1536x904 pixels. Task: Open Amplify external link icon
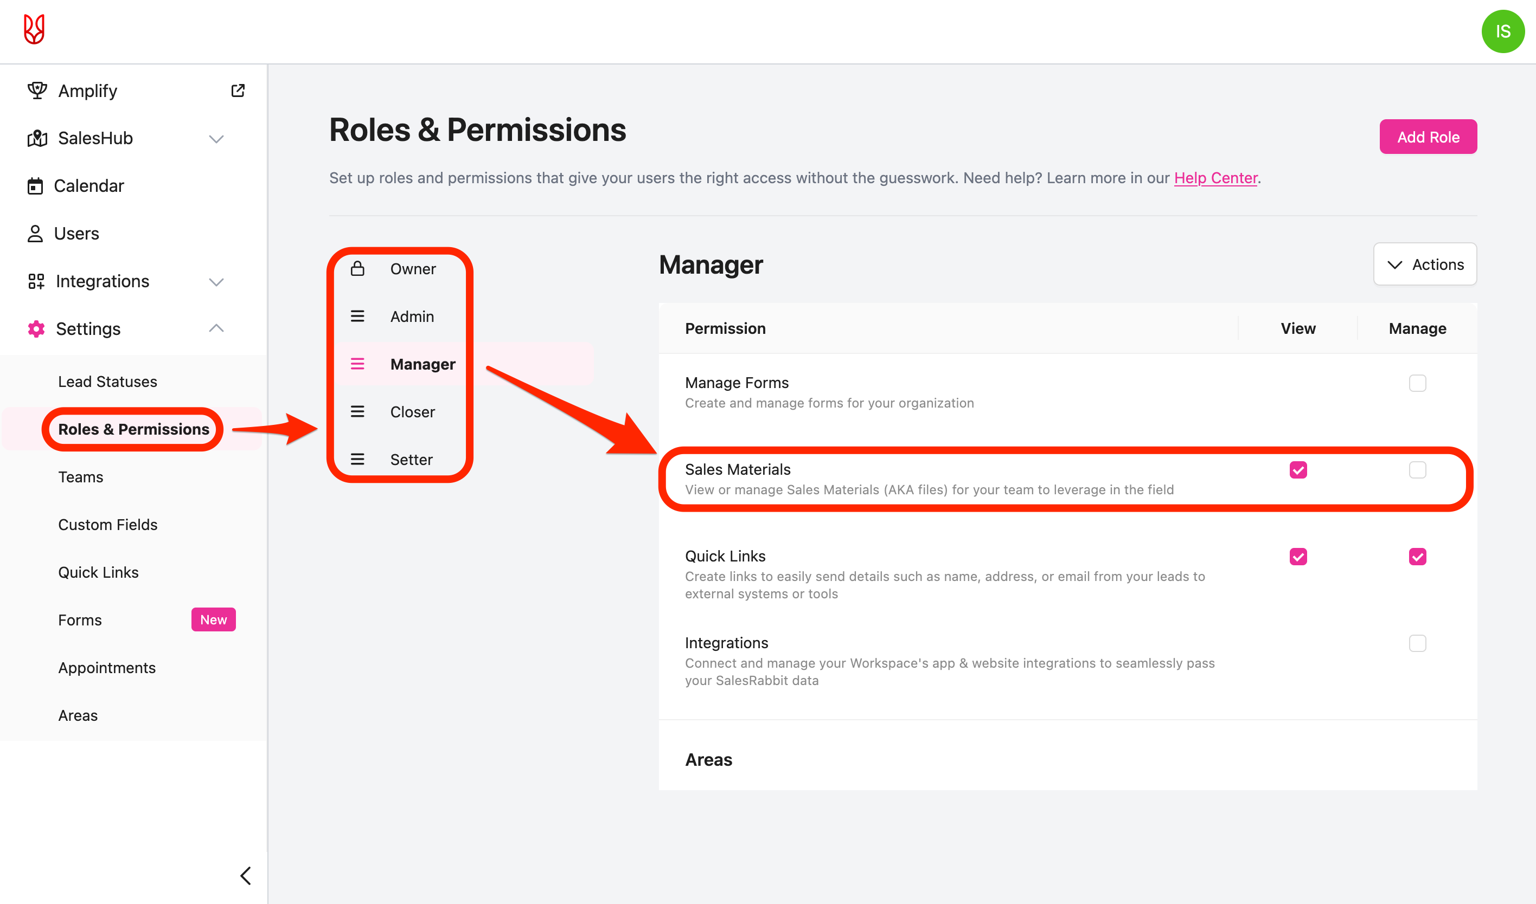pyautogui.click(x=238, y=91)
